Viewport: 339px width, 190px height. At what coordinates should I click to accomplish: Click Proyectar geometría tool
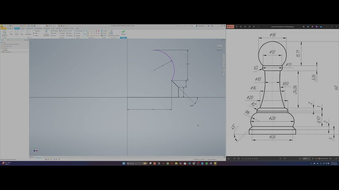coord(46,33)
